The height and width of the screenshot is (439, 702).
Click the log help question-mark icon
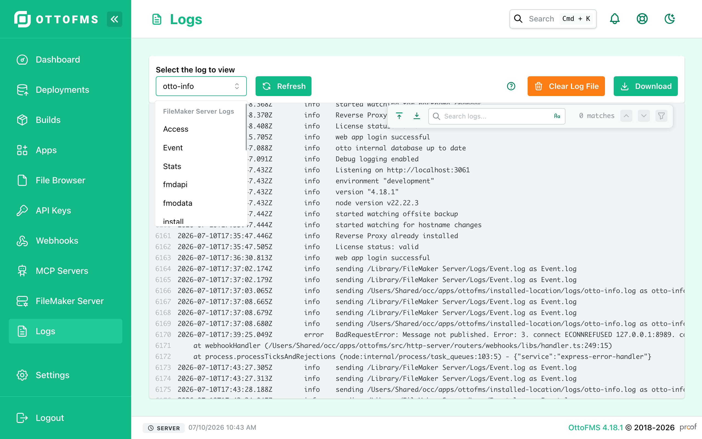511,86
